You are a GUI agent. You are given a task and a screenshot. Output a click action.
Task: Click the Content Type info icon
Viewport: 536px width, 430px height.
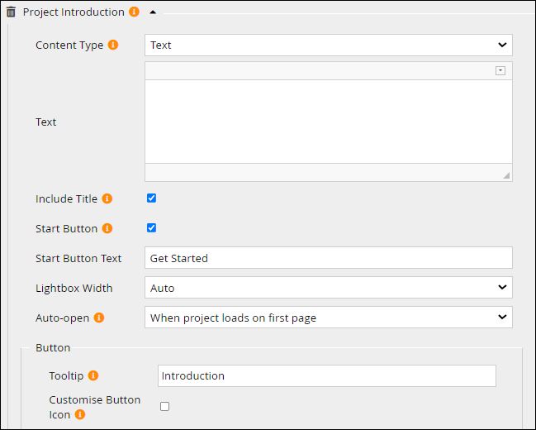[113, 45]
